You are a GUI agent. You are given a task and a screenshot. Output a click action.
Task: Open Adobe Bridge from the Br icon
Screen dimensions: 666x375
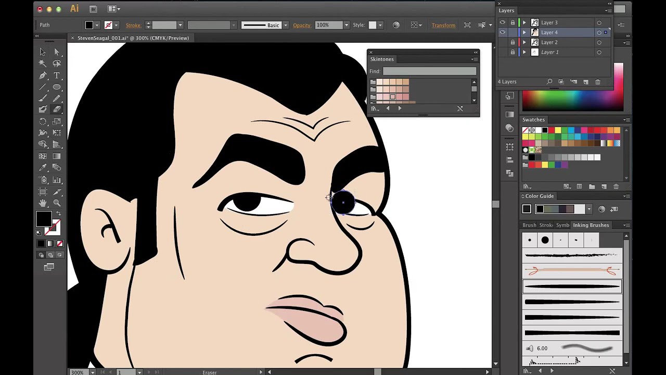93,9
